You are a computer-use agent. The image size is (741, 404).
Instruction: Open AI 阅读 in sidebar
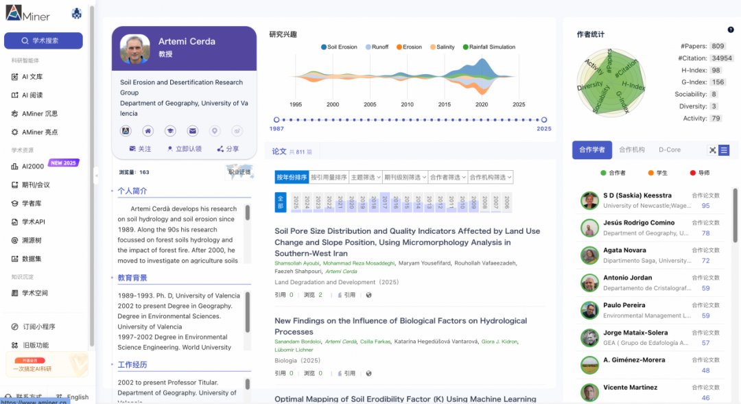[x=32, y=95]
